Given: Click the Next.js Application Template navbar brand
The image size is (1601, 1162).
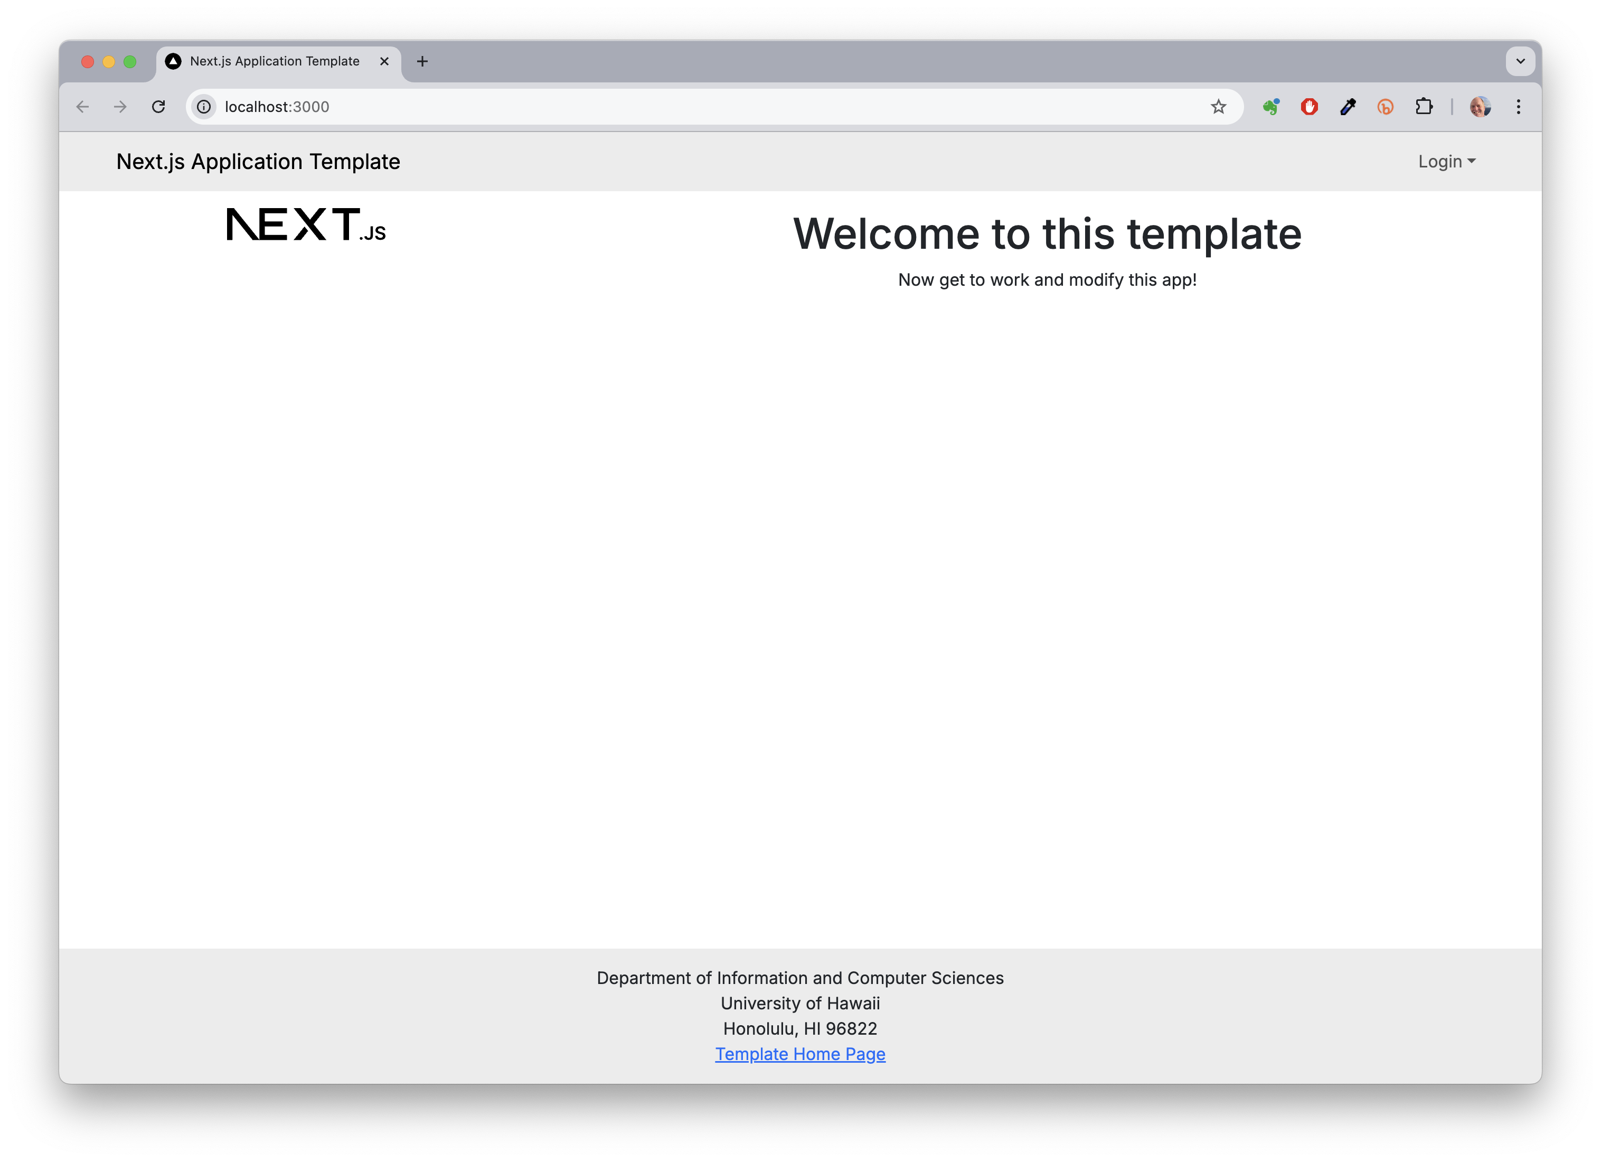Looking at the screenshot, I should tap(258, 162).
